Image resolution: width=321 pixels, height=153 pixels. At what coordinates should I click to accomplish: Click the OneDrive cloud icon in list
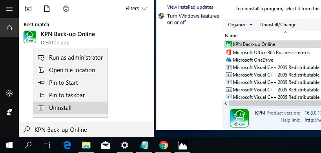tap(229, 60)
